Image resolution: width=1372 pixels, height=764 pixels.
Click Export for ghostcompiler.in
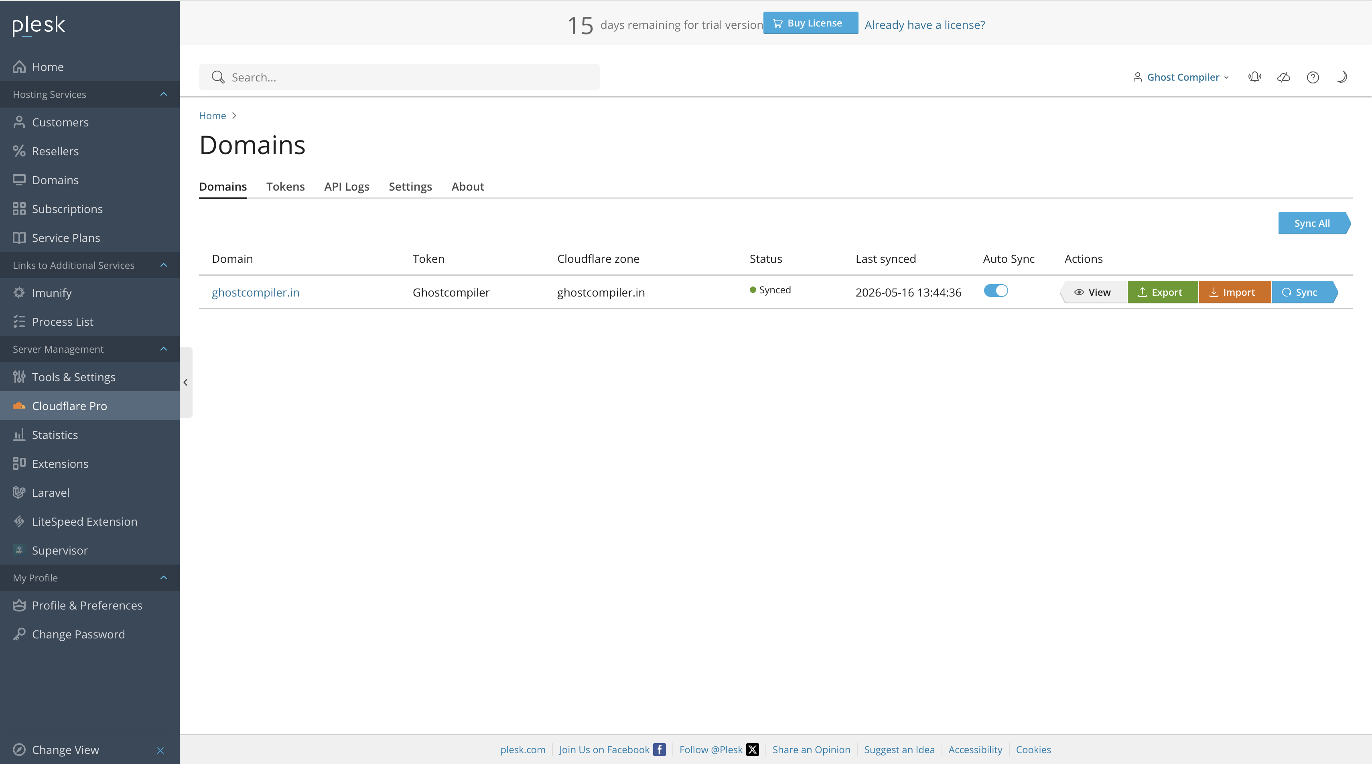1163,292
